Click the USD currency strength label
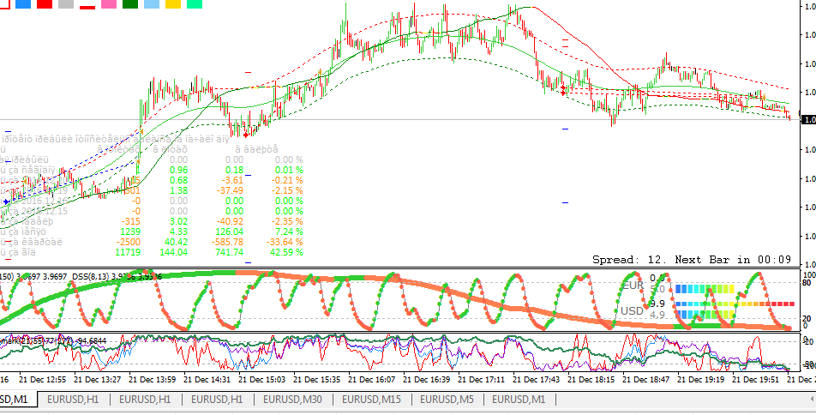The height and width of the screenshot is (415, 816). (x=632, y=311)
